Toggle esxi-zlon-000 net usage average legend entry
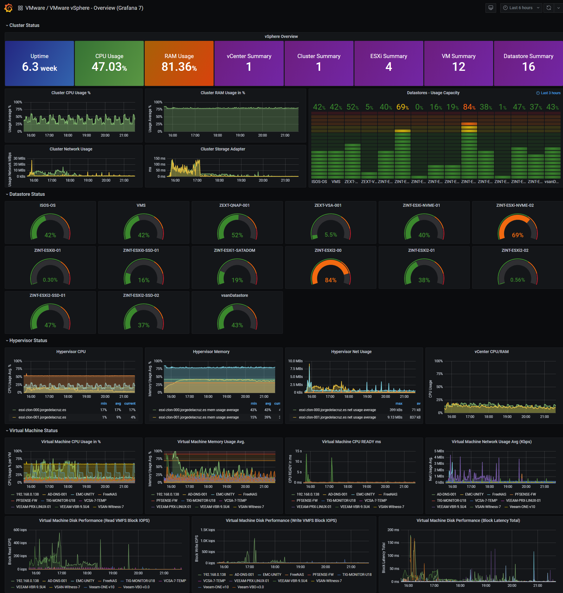The width and height of the screenshot is (563, 593). point(337,410)
